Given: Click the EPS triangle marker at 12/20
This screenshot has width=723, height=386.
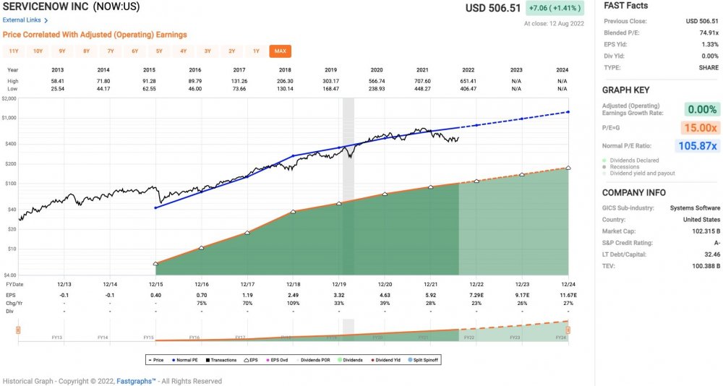Looking at the screenshot, I should [385, 194].
